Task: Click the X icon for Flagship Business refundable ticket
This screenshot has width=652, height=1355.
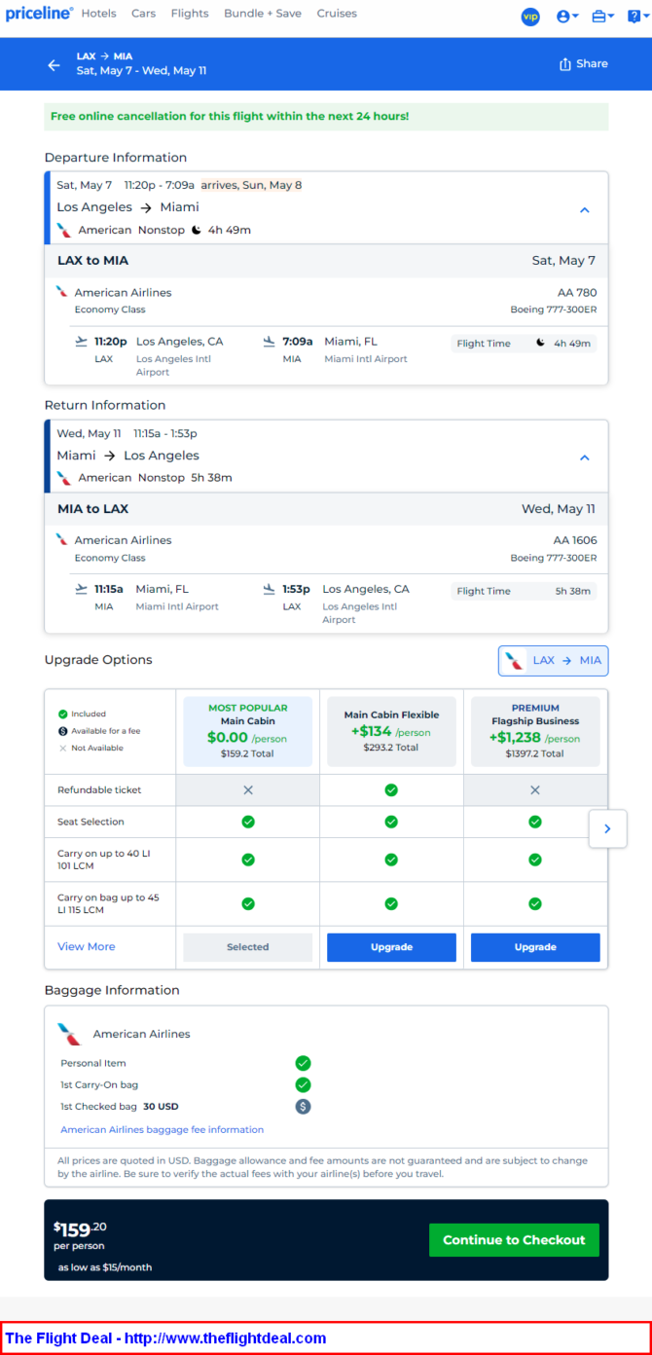Action: (535, 790)
